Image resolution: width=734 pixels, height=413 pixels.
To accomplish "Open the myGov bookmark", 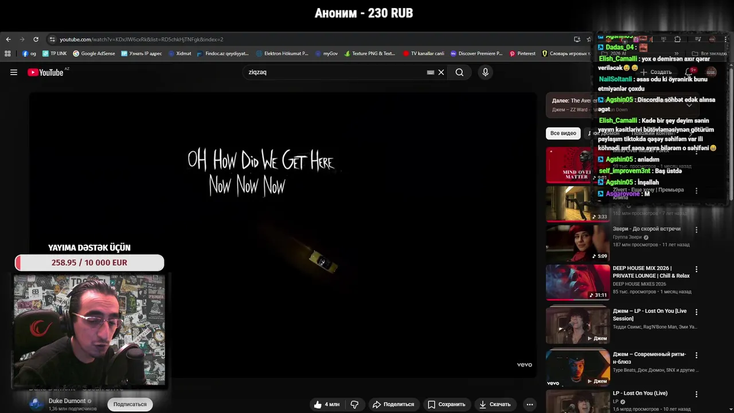I will (326, 53).
